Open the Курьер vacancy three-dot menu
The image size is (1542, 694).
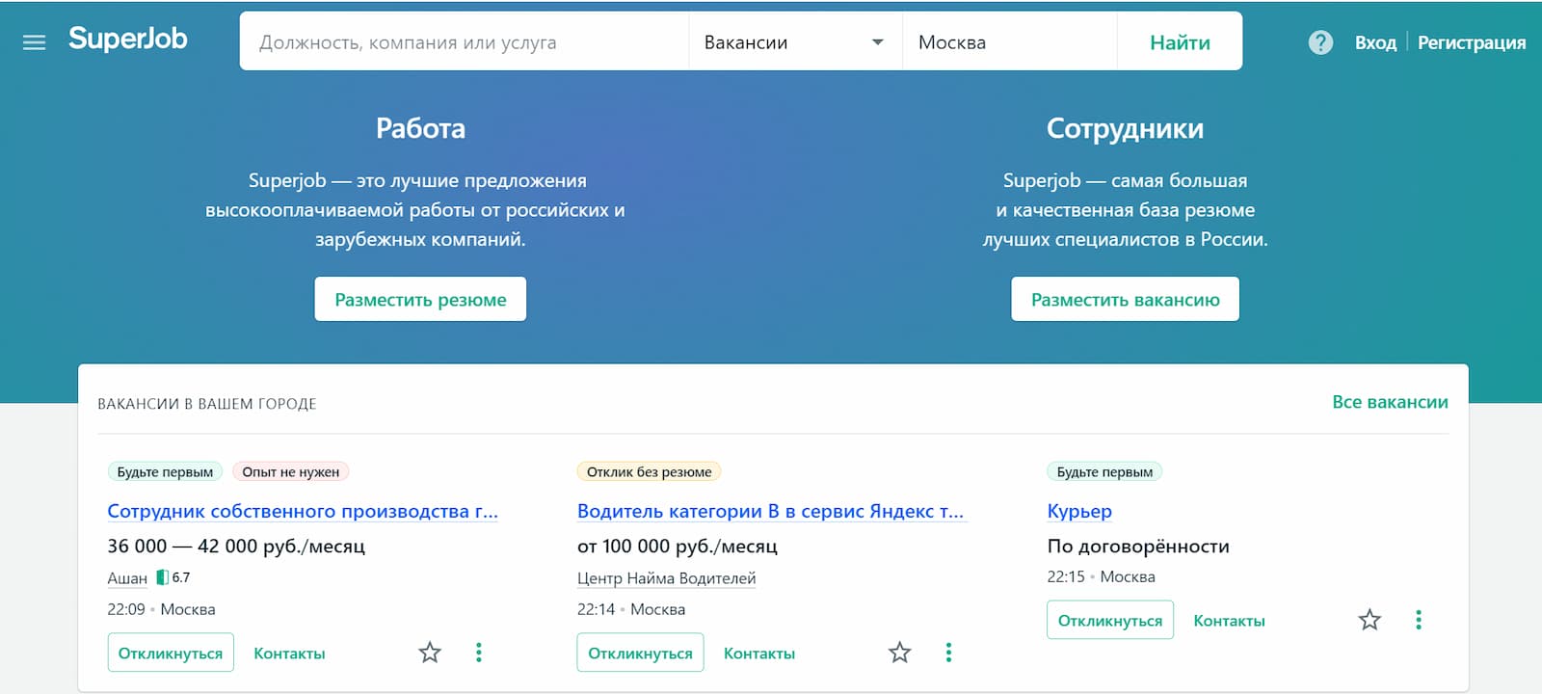click(1419, 620)
